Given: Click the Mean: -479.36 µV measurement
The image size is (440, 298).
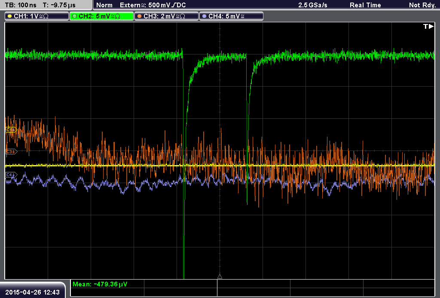Looking at the screenshot, I should (100, 284).
